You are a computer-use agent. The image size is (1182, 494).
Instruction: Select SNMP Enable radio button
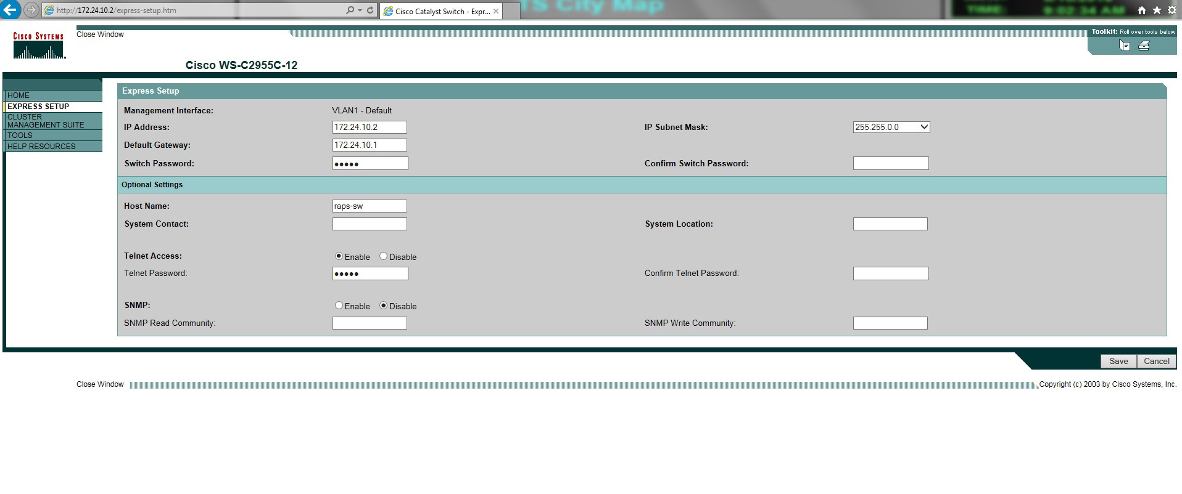pyautogui.click(x=339, y=306)
